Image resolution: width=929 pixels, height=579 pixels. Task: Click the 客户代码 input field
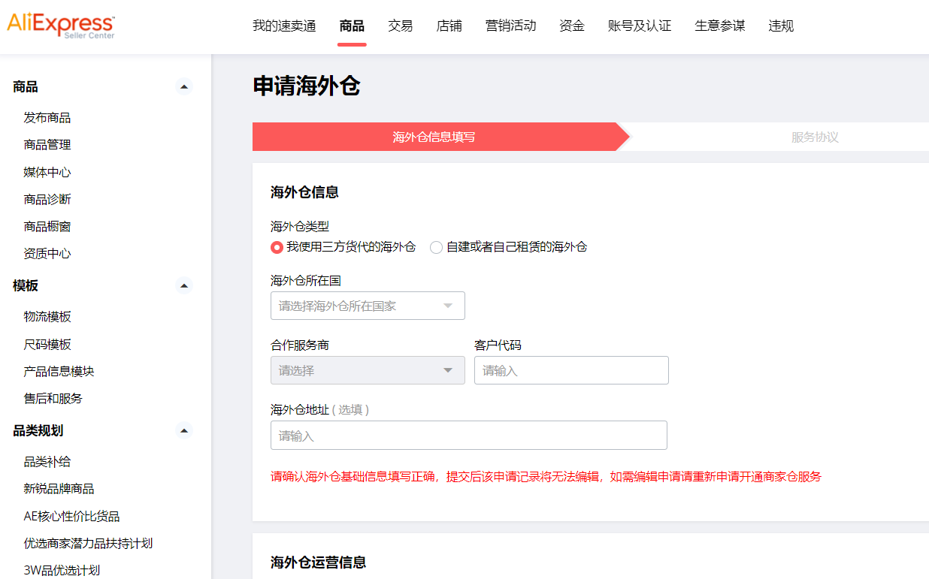[x=571, y=370]
